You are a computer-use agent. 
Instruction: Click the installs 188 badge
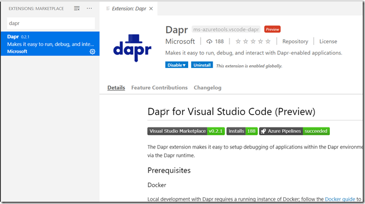click(x=242, y=131)
